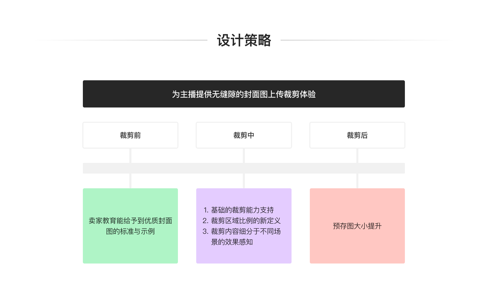Click list item 裁剪内容细分于不同场景的效果感知
488x294 pixels.
click(246, 231)
